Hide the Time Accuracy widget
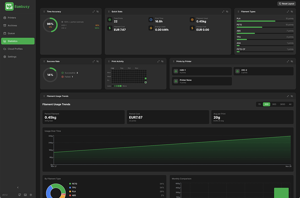Image resolution: width=300 pixels, height=198 pixels. point(97,12)
